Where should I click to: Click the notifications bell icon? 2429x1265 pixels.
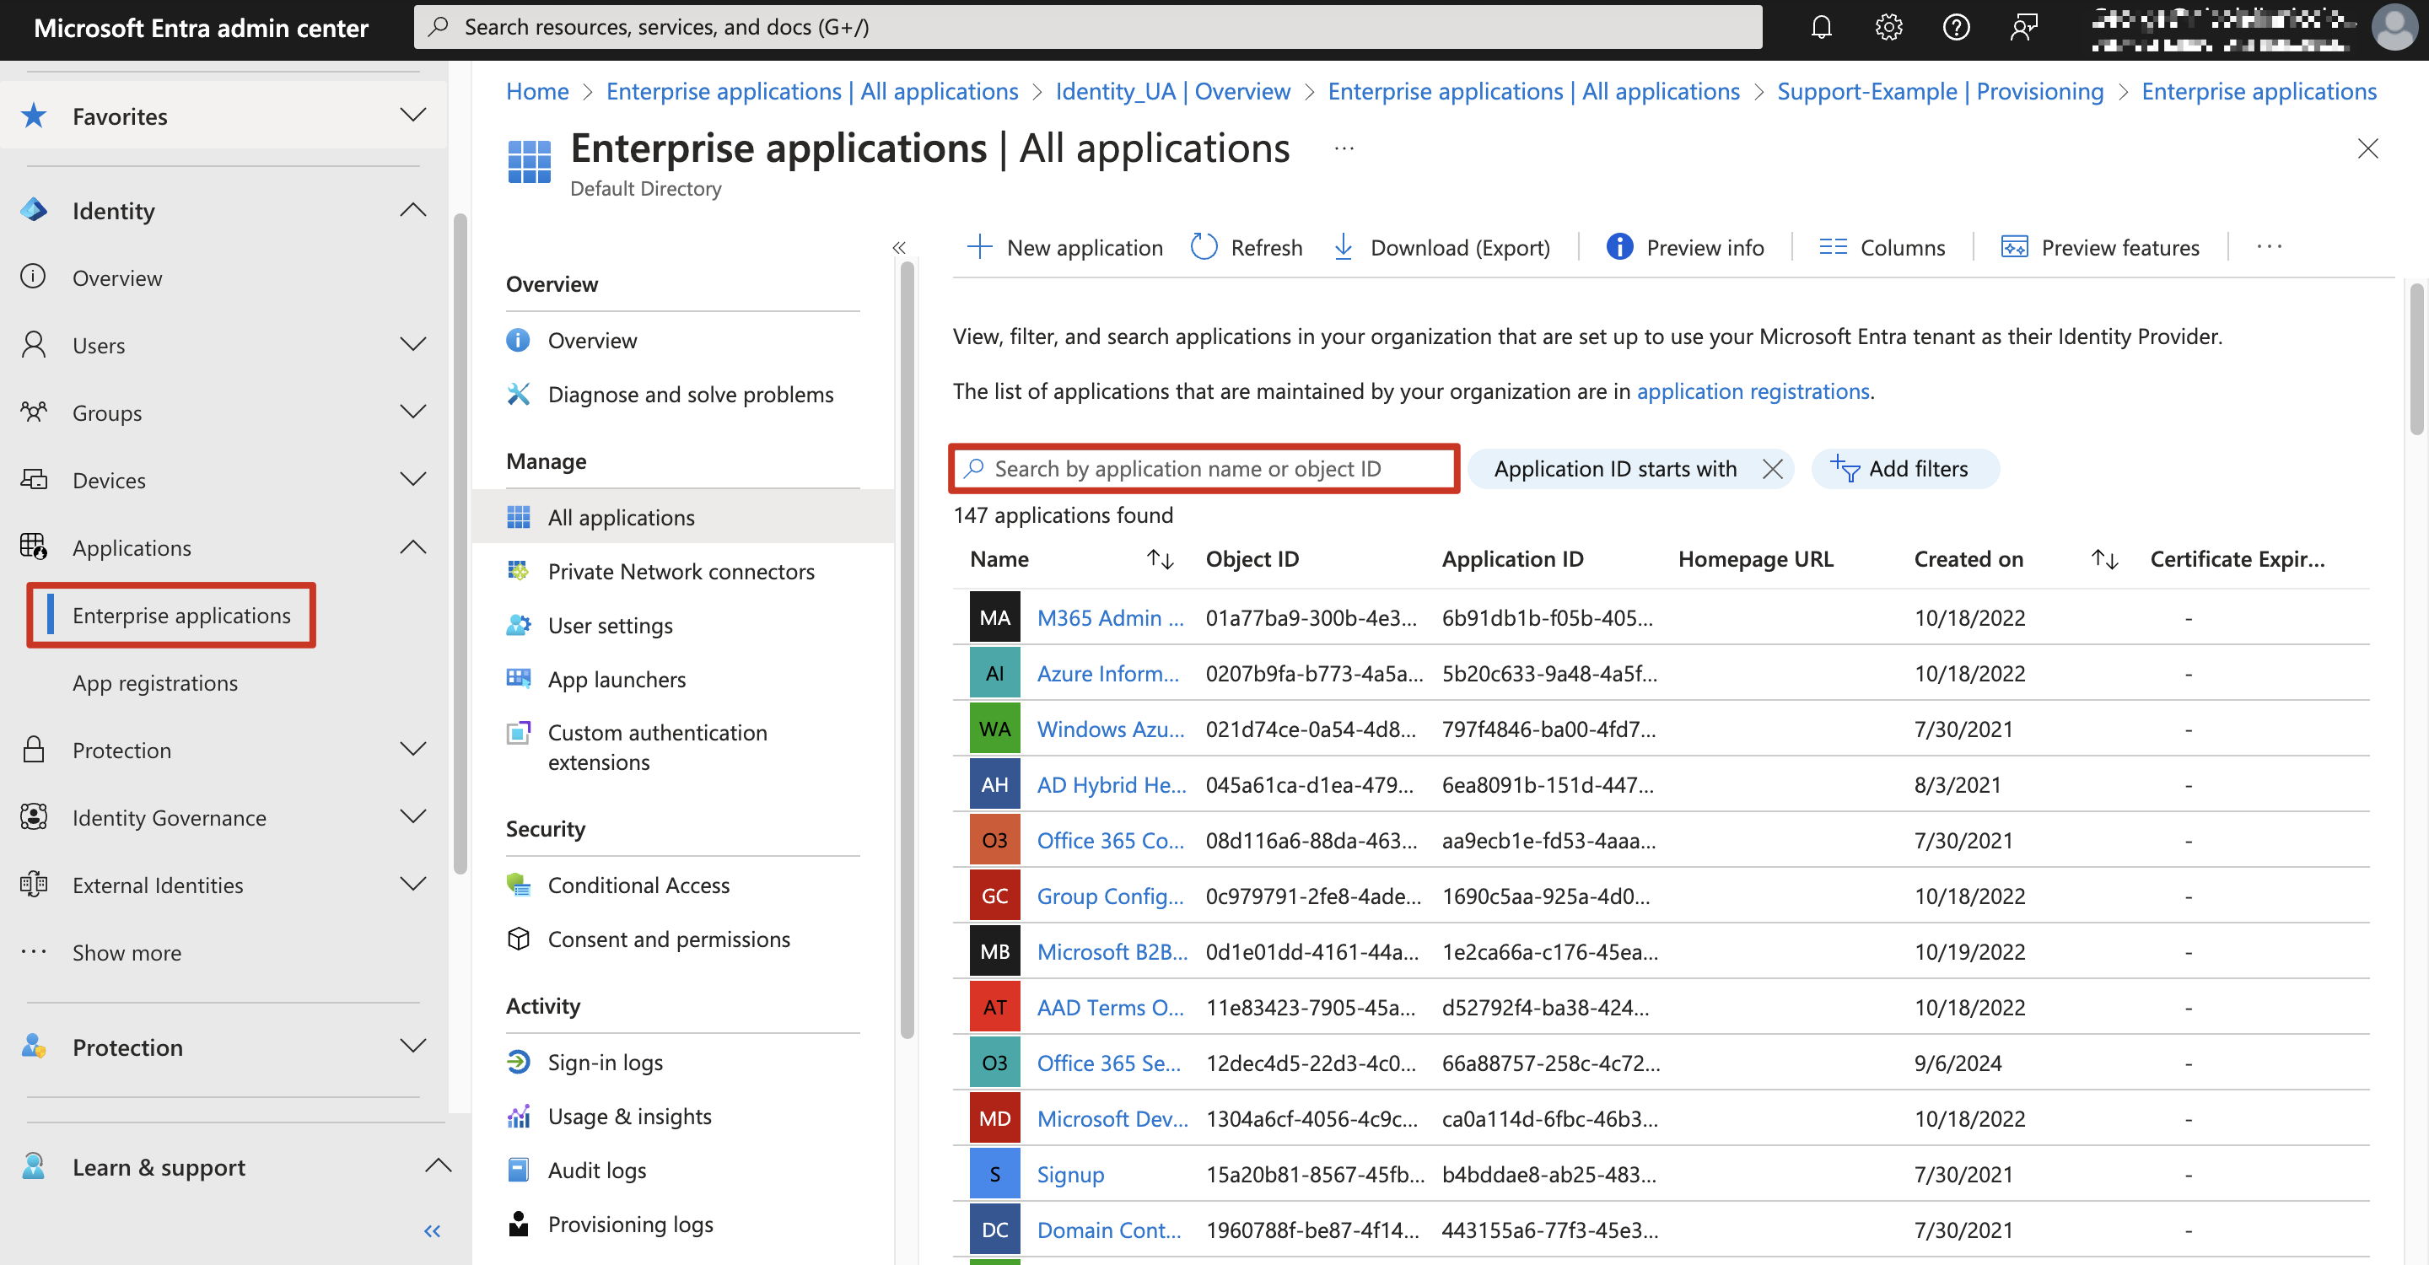pos(1821,27)
